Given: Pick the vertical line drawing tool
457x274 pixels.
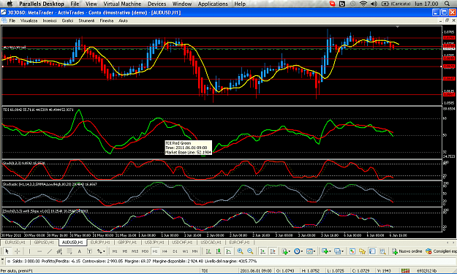Looking at the screenshot, I should pos(29,251).
